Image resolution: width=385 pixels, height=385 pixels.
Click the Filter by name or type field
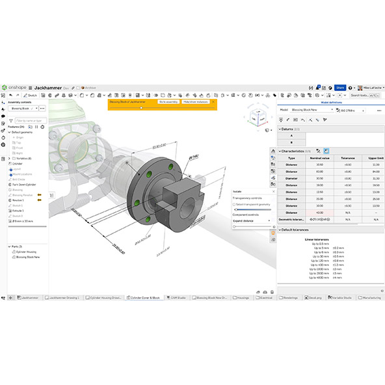[x=31, y=120]
